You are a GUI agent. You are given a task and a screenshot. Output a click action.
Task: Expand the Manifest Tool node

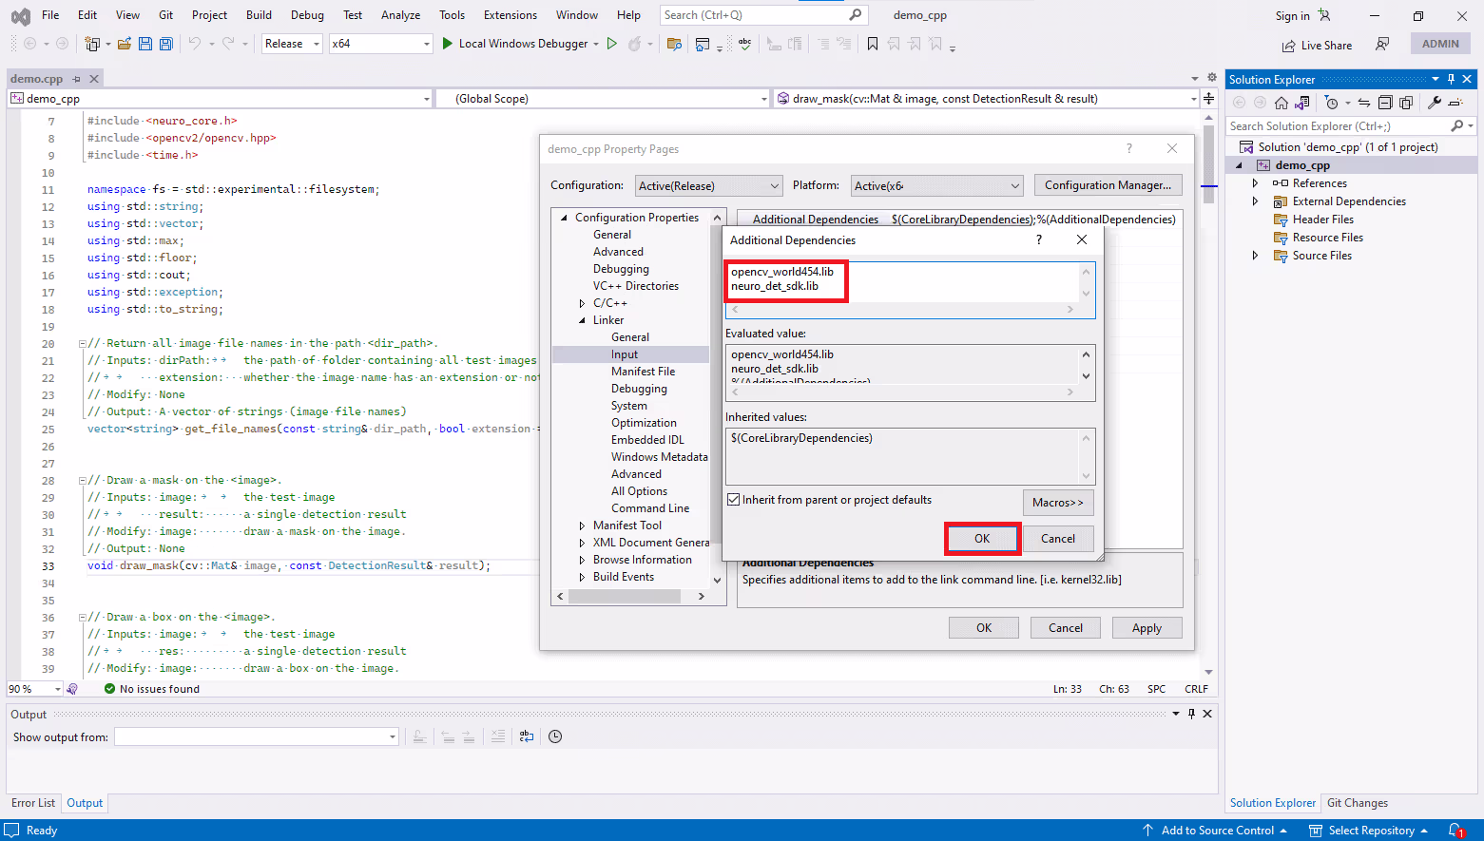(582, 526)
